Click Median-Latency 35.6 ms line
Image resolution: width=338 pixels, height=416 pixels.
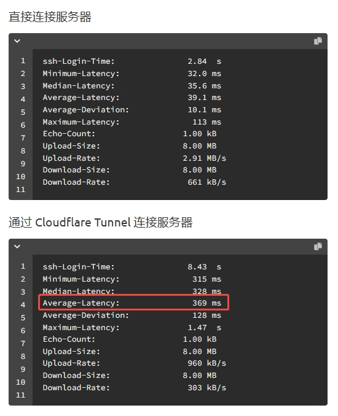[x=132, y=86]
